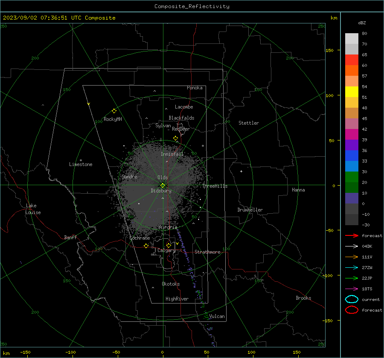The width and height of the screenshot is (384, 358).
Task: Click the 'Lake Louise' map label
Action: click(x=33, y=209)
